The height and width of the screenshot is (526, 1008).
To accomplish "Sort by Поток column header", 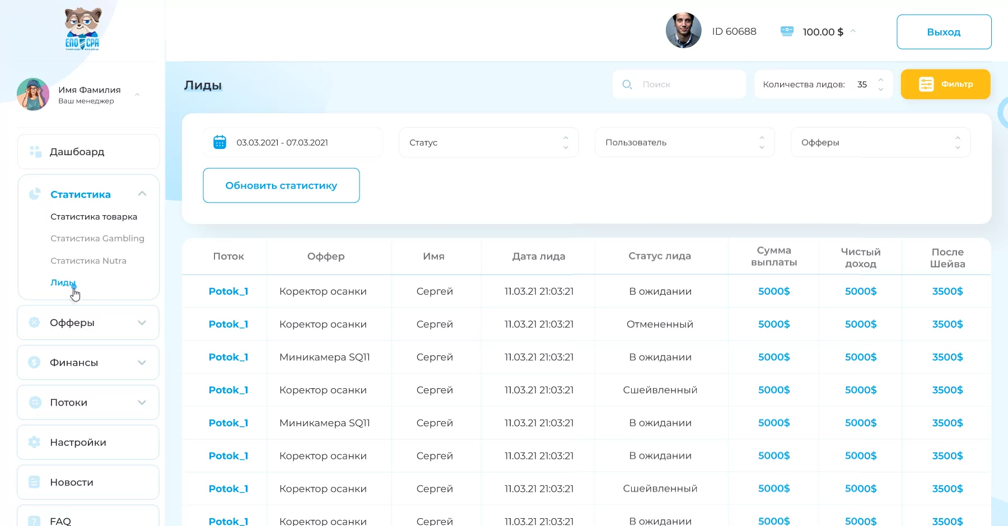I will [228, 256].
